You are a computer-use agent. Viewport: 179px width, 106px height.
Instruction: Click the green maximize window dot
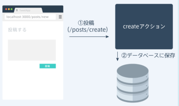coord(11,9)
